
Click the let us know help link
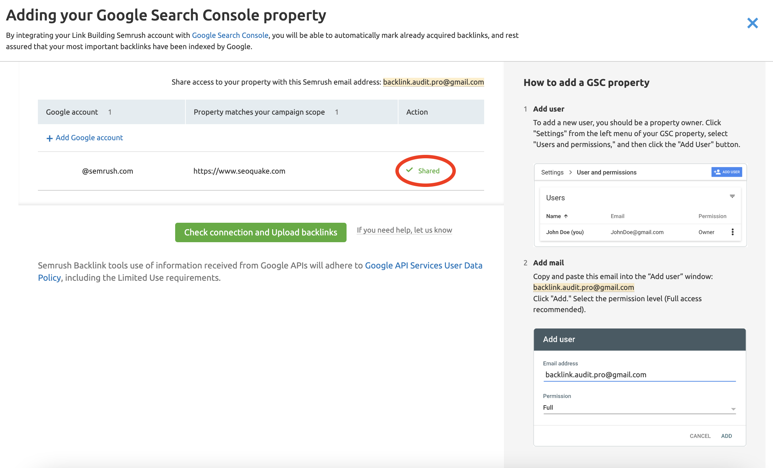coord(433,230)
